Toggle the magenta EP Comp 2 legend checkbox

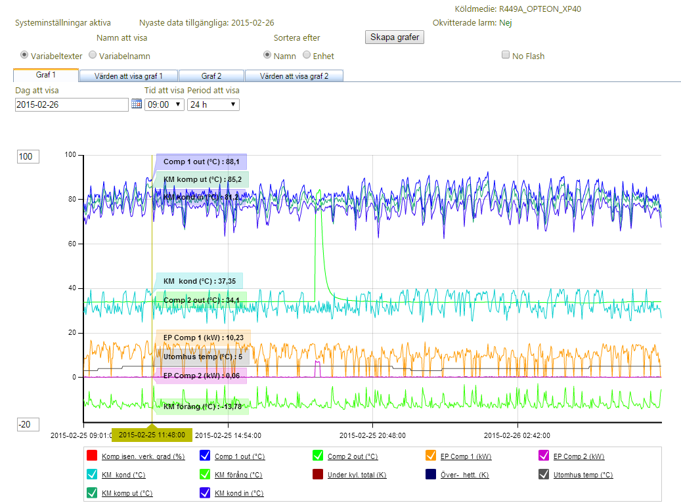coord(543,456)
